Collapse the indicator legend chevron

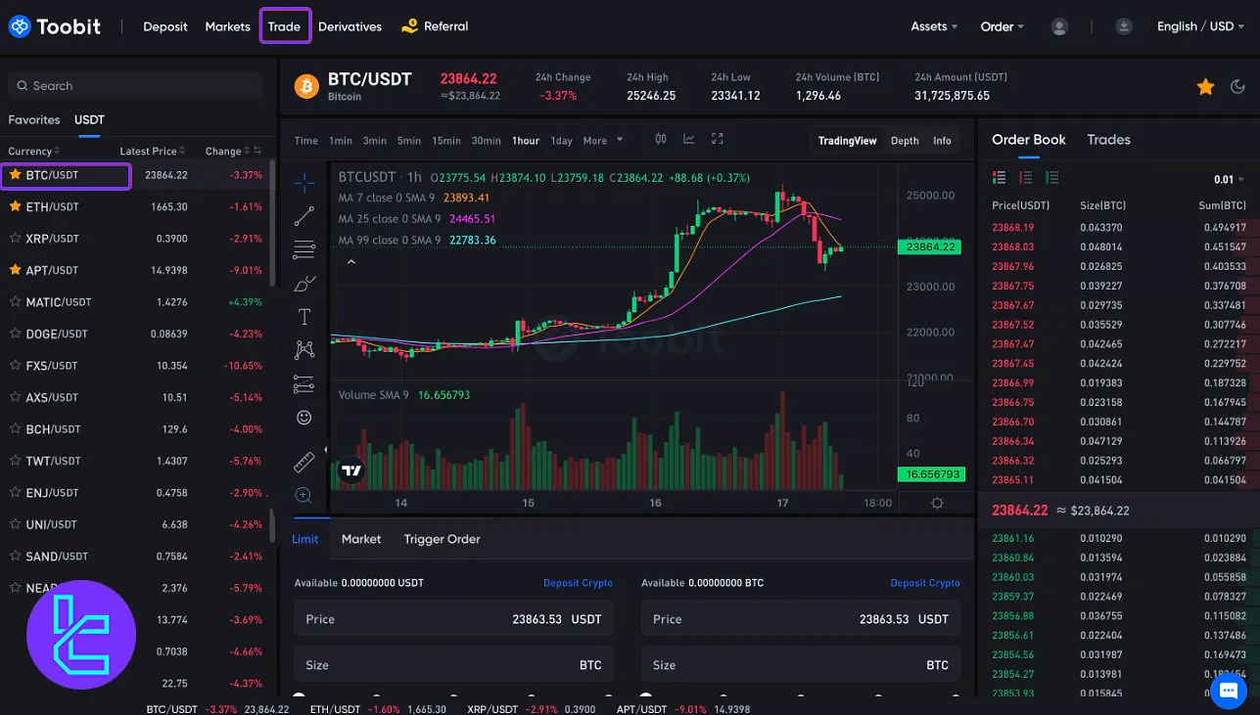(350, 262)
